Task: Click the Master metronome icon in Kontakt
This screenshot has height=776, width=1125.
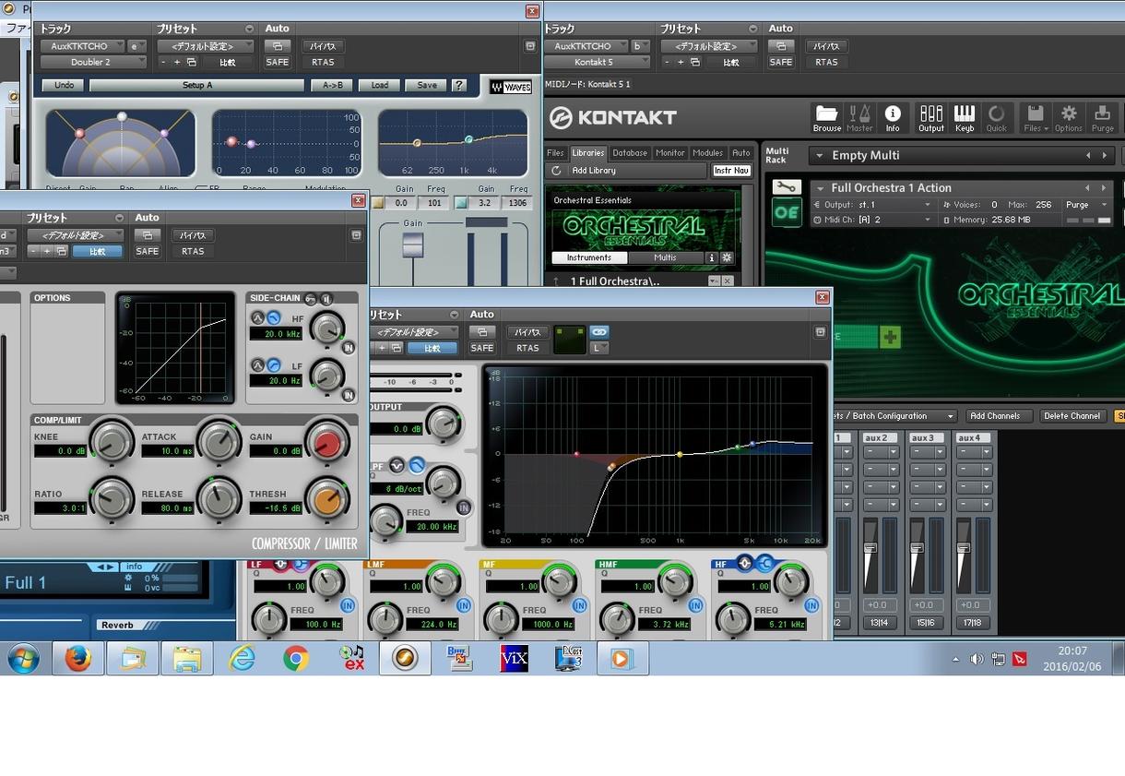Action: click(859, 117)
